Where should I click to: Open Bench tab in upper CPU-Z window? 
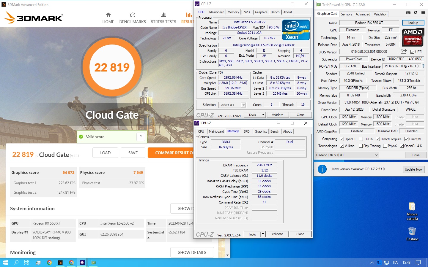tap(275, 12)
